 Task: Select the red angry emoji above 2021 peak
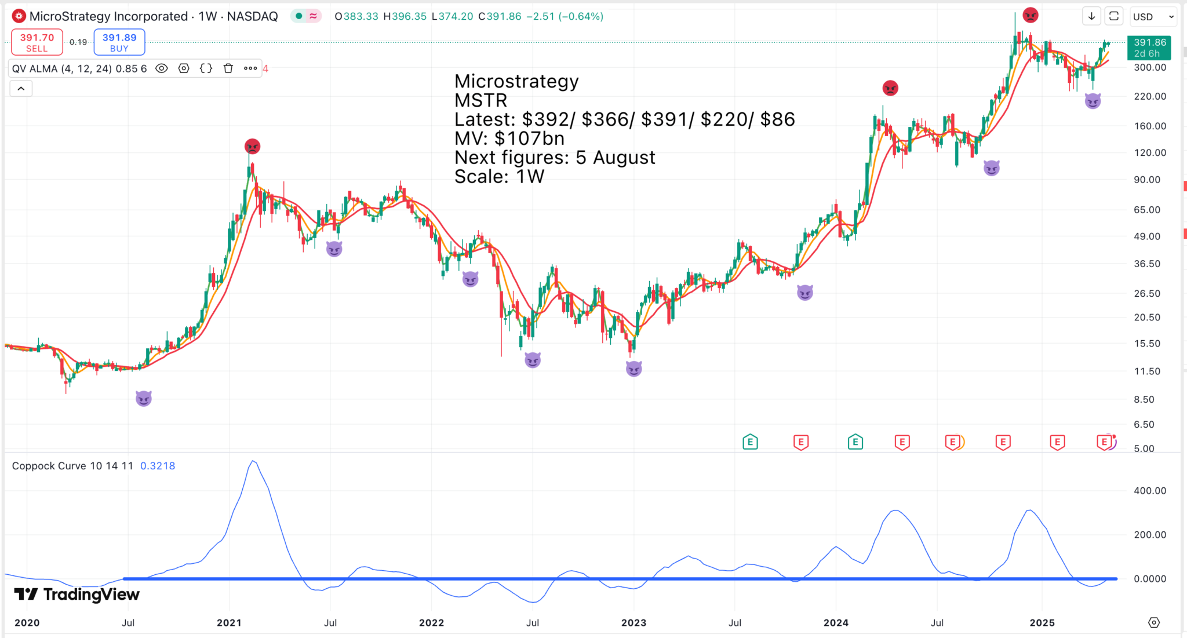pyautogui.click(x=252, y=146)
